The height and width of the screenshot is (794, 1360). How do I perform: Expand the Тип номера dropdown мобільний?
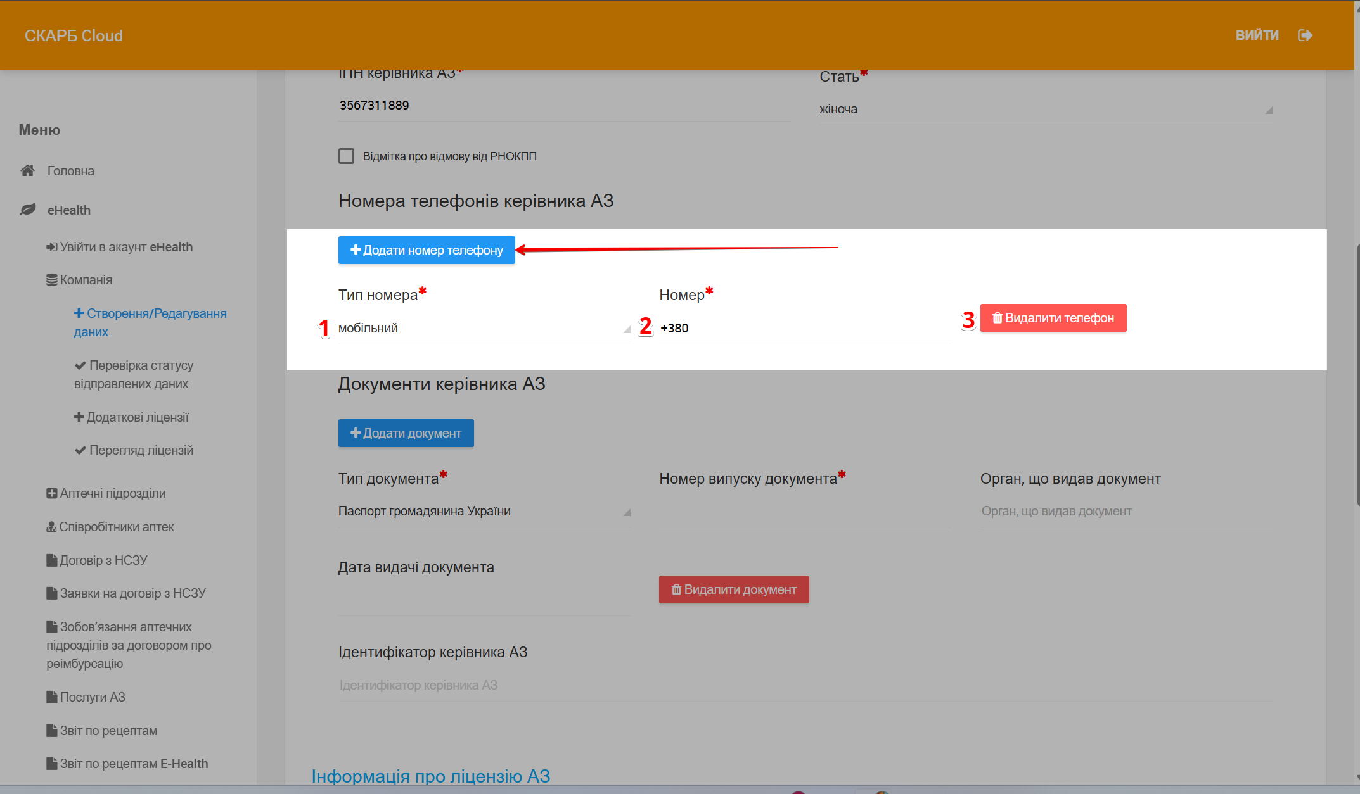[483, 328]
